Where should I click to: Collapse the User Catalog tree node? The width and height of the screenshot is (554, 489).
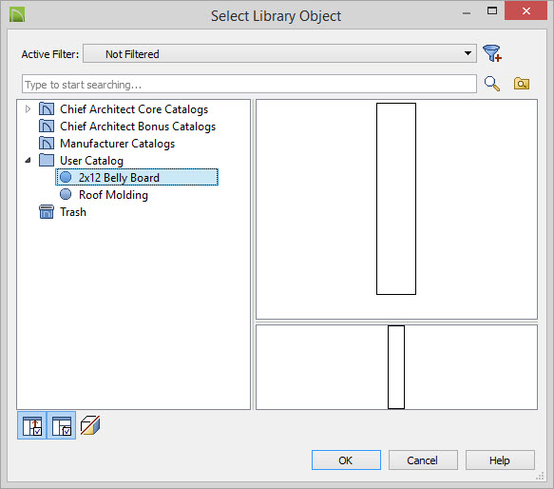click(x=28, y=161)
